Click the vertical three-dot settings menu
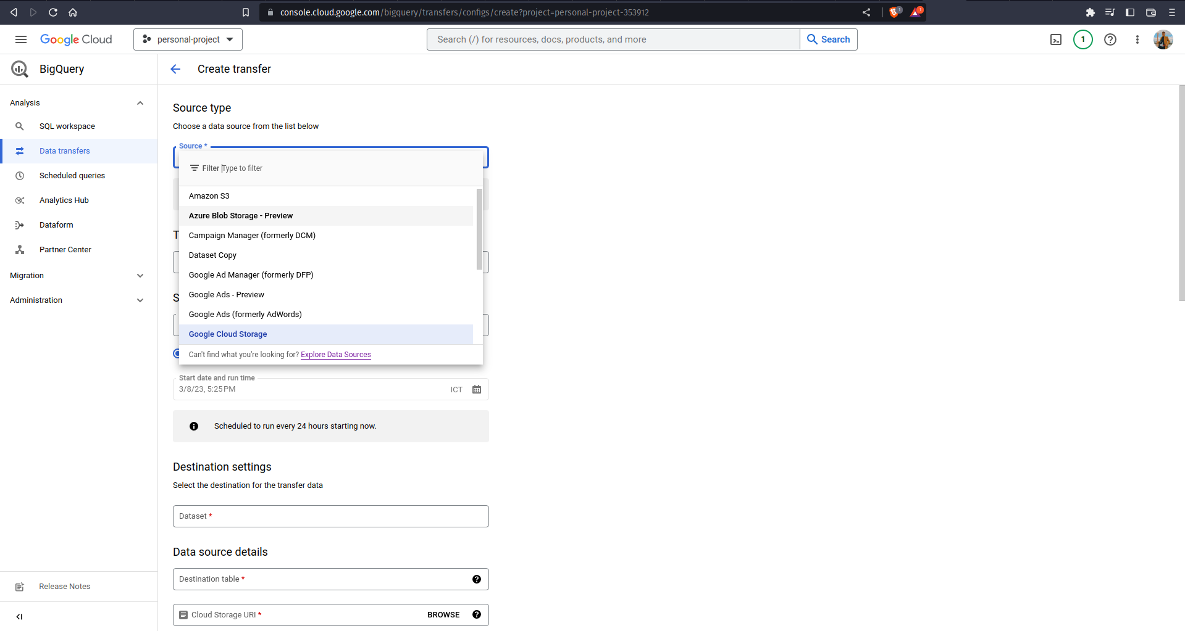Image resolution: width=1185 pixels, height=631 pixels. click(x=1137, y=39)
